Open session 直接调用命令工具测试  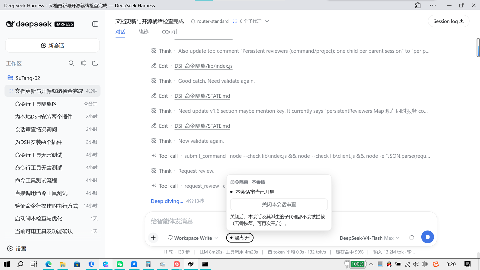[x=52, y=193]
